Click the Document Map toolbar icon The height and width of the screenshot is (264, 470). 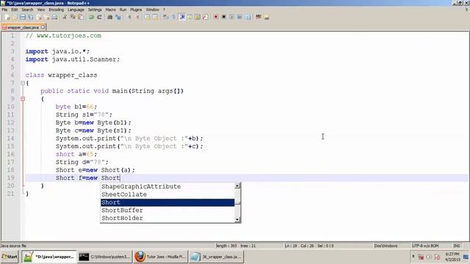tap(198, 17)
